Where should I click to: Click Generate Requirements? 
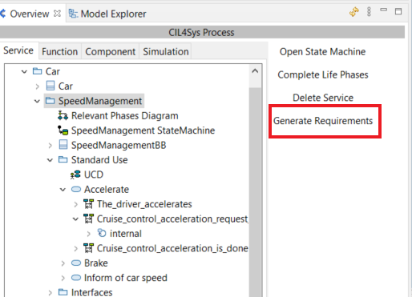coord(323,121)
